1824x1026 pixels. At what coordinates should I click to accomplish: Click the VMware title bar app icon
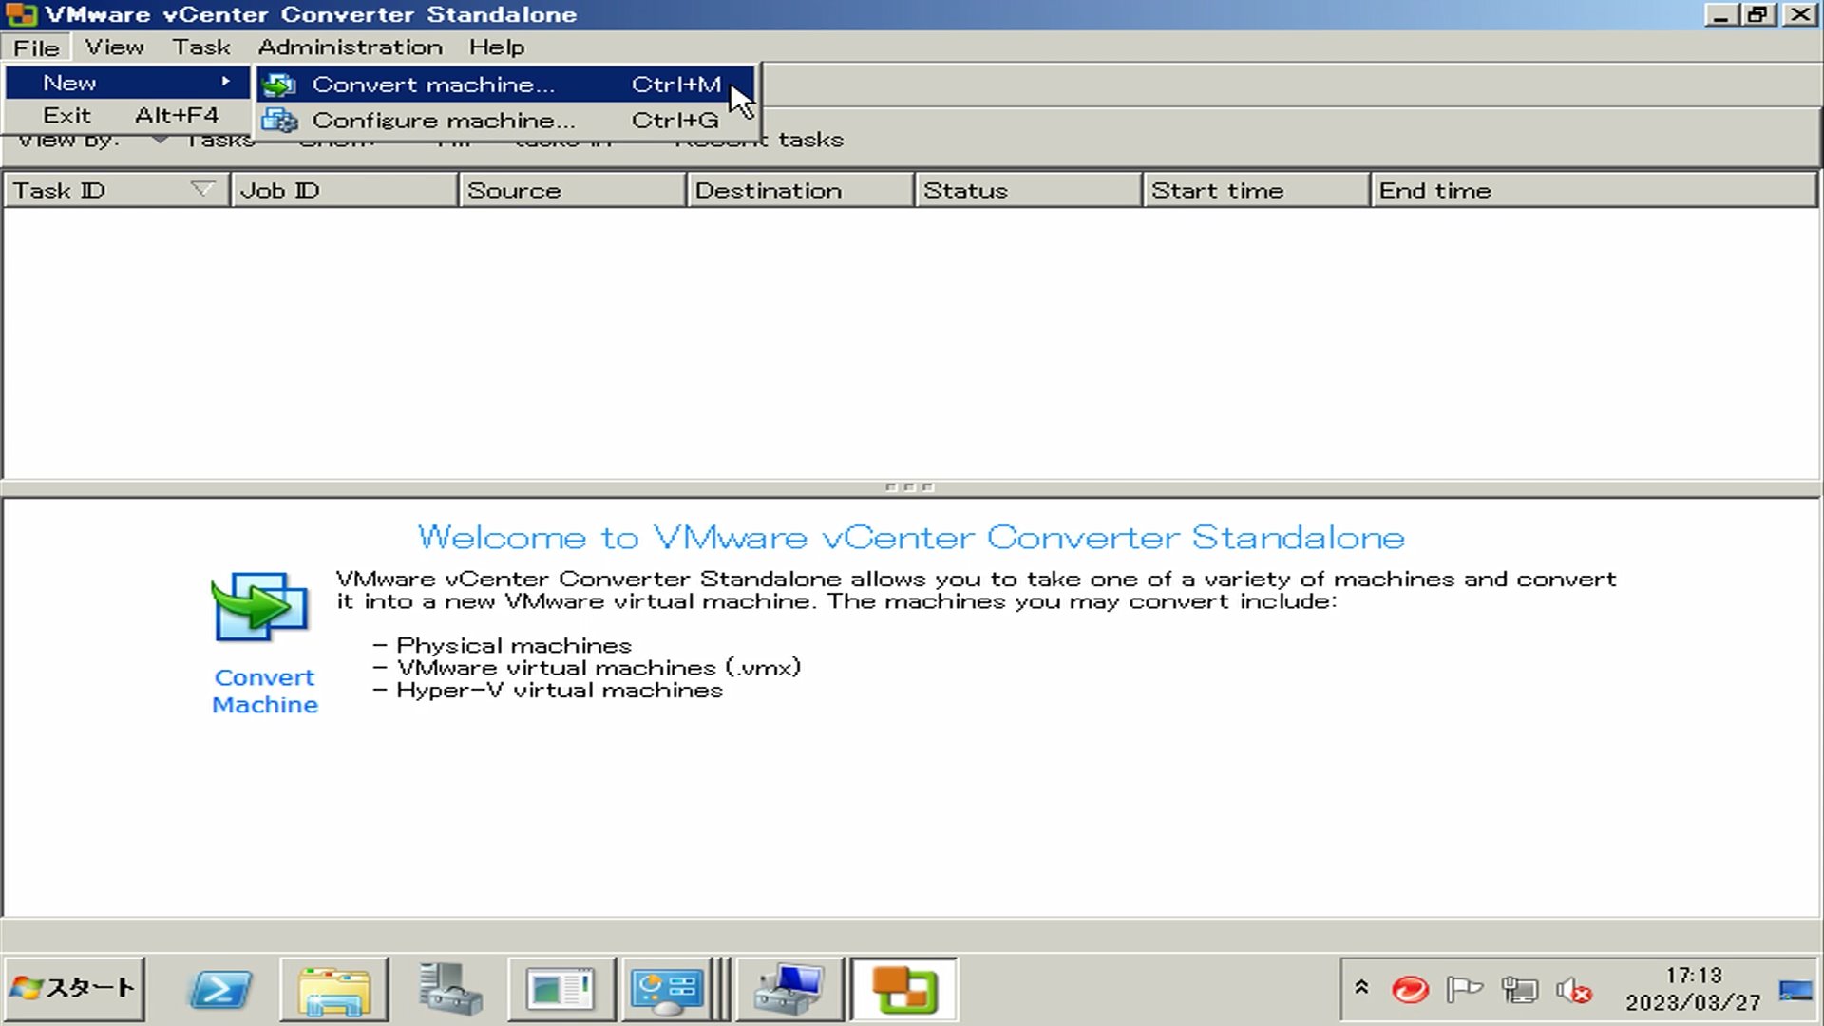(21, 14)
